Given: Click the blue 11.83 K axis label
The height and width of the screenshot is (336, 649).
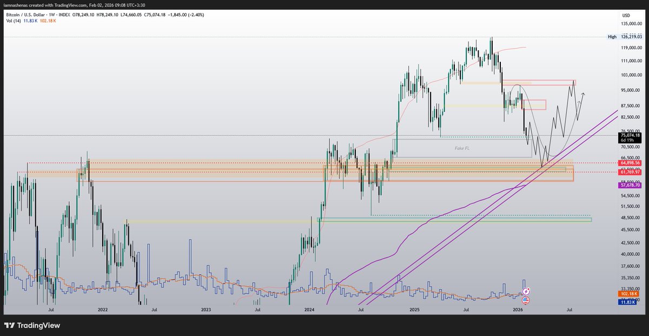Looking at the screenshot, I should coord(627,301).
